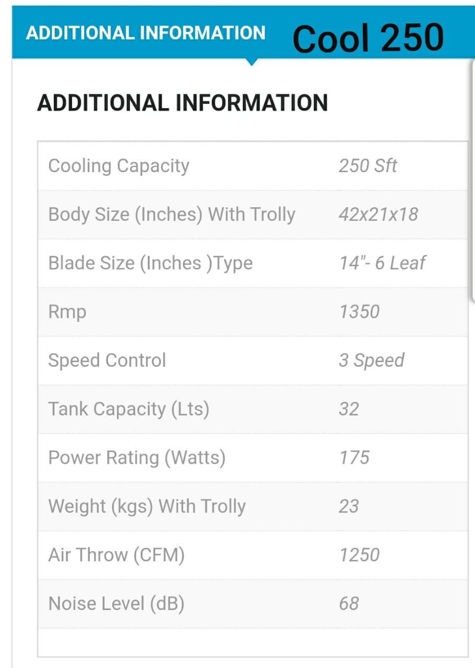This screenshot has height=668, width=475.
Task: Click the Body Size With Trolly label
Action: click(x=172, y=214)
